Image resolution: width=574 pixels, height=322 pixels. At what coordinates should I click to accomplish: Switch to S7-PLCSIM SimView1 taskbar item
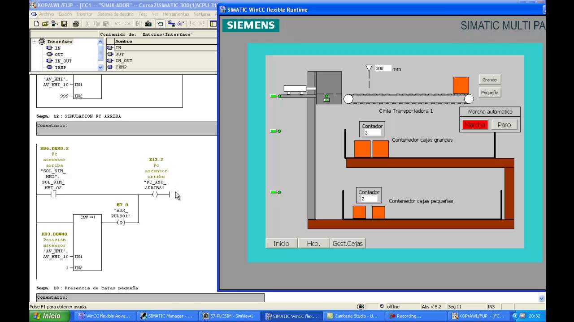(228, 316)
